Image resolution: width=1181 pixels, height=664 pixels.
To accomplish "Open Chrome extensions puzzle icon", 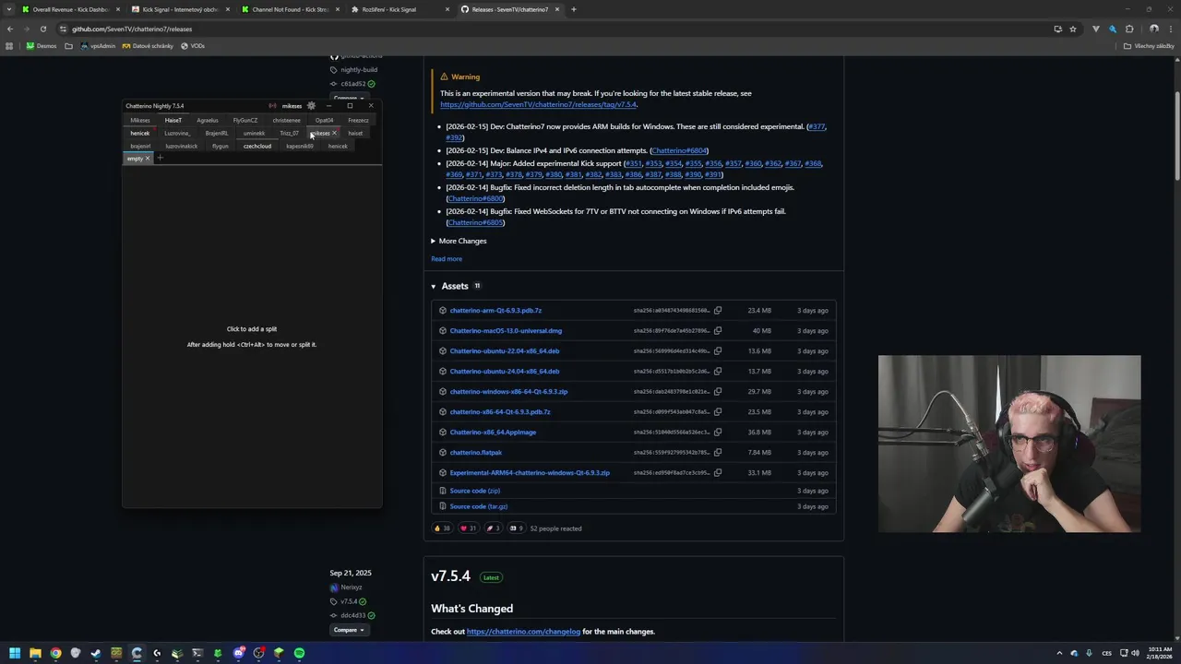I will coord(1129,29).
